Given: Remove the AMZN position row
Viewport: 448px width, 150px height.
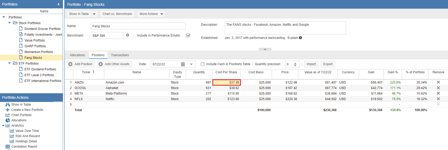Looking at the screenshot, I should click(x=438, y=82).
